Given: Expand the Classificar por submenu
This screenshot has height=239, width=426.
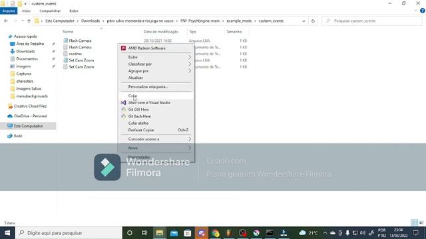Looking at the screenshot, I should tap(156, 64).
